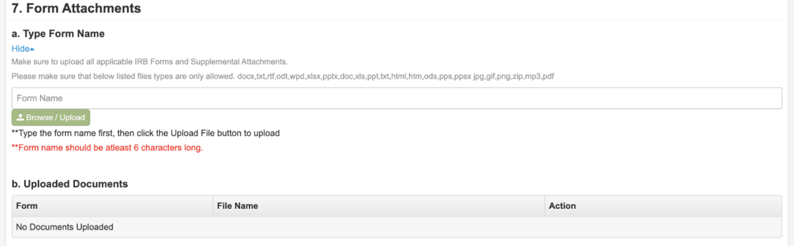Click the empty cell under Action column
794x246 pixels.
coord(663,227)
